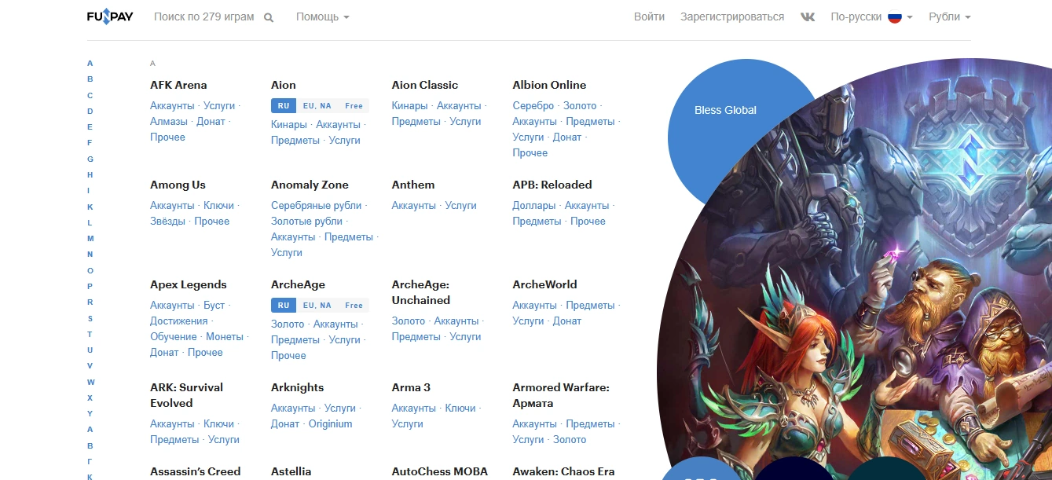The height and width of the screenshot is (480, 1052).
Task: Open Кинары under Aion Classic
Action: point(410,105)
